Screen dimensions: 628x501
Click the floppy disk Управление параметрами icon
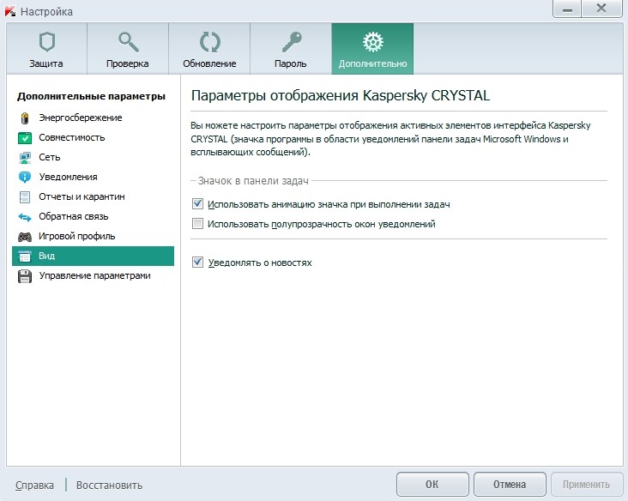(x=24, y=276)
